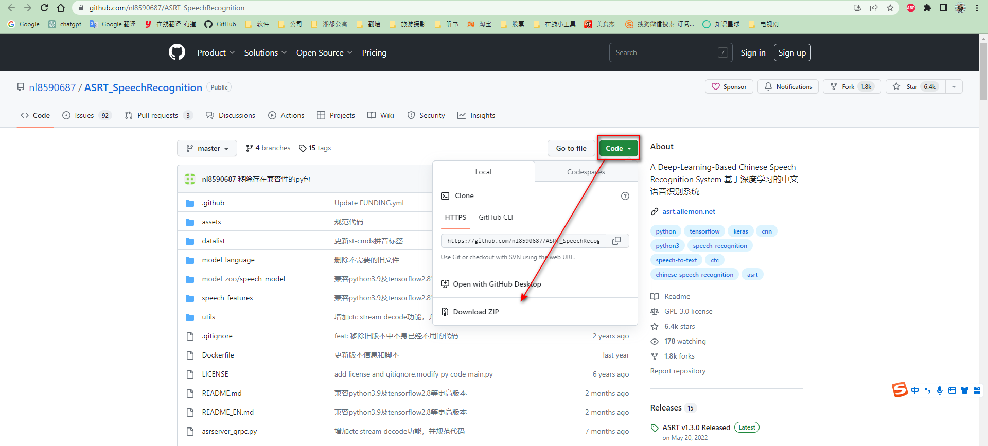This screenshot has width=988, height=446.
Task: Switch to the Codespaces tab
Action: pyautogui.click(x=586, y=172)
